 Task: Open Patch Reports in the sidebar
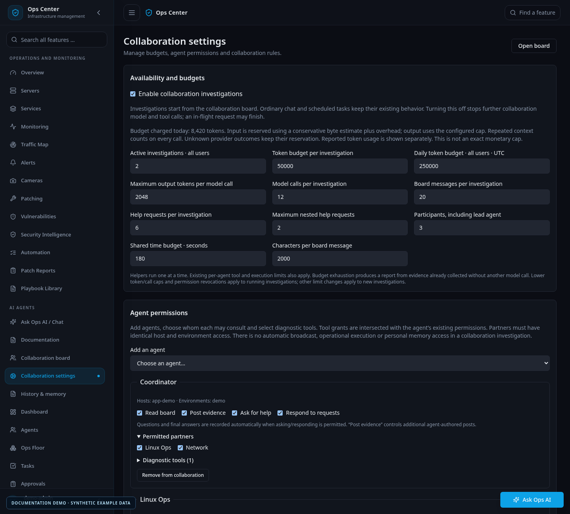[x=55, y=271]
